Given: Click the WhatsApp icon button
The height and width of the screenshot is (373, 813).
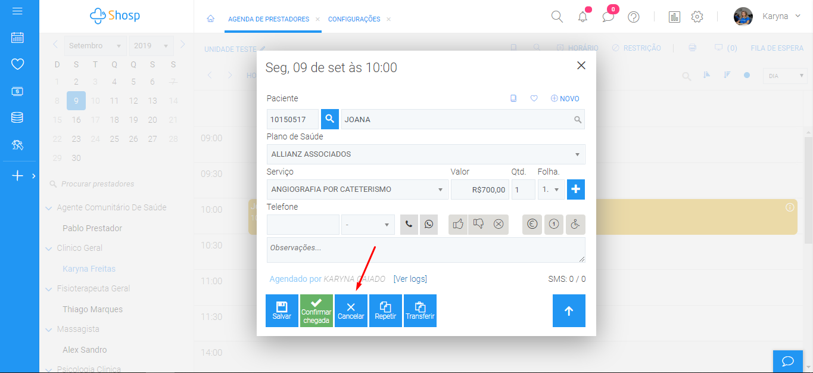Looking at the screenshot, I should point(428,225).
